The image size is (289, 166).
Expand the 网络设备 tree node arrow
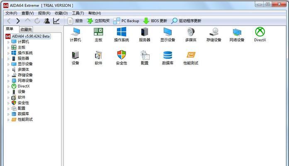click(8, 81)
